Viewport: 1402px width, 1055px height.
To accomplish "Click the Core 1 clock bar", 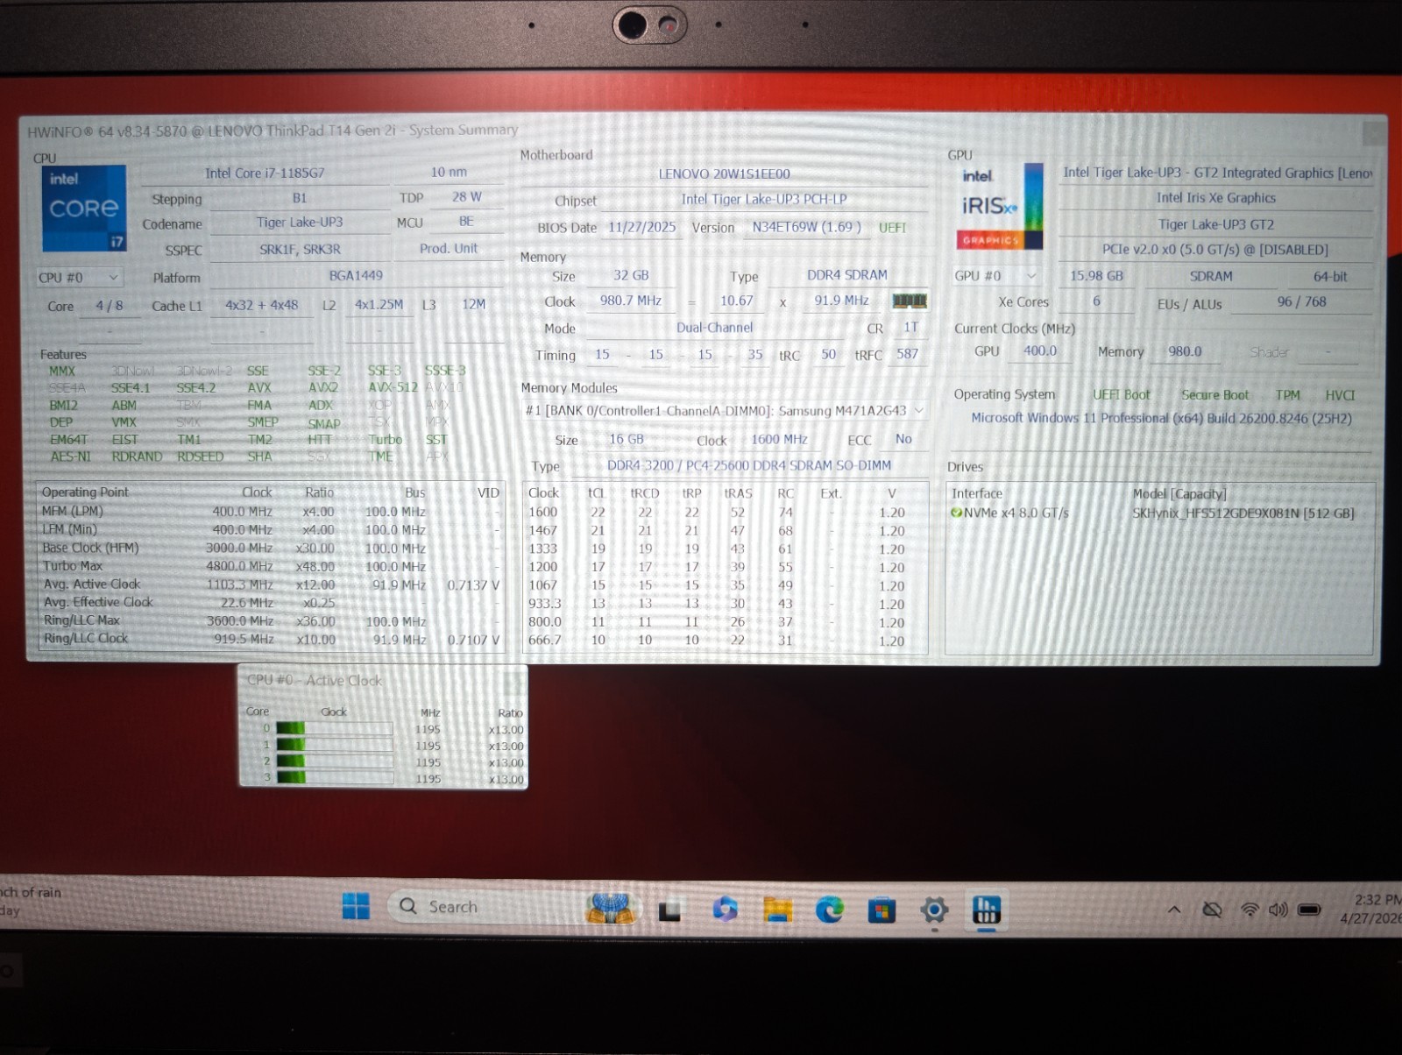I will point(334,745).
